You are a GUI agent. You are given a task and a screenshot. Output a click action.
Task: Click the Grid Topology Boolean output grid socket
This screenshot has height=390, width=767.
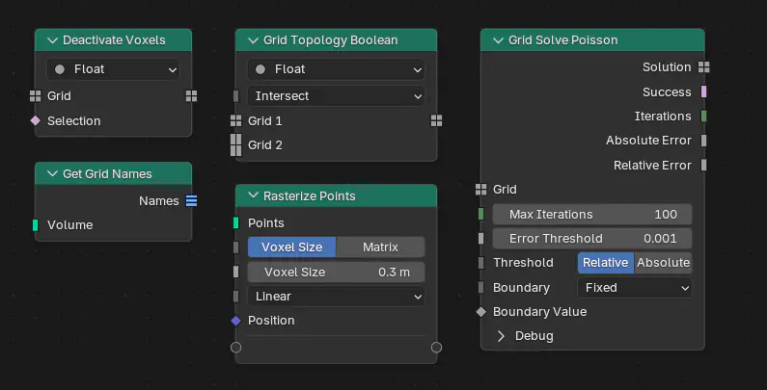point(436,120)
